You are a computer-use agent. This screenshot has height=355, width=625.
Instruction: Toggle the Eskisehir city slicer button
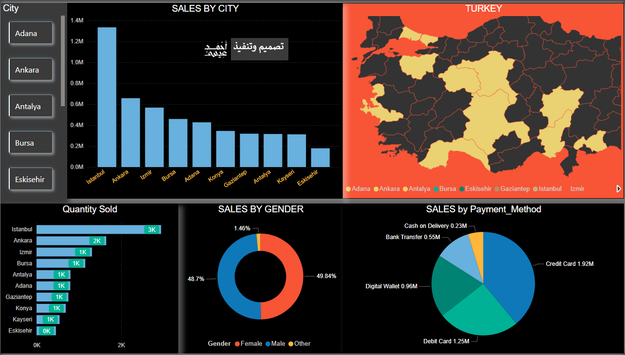click(x=30, y=179)
